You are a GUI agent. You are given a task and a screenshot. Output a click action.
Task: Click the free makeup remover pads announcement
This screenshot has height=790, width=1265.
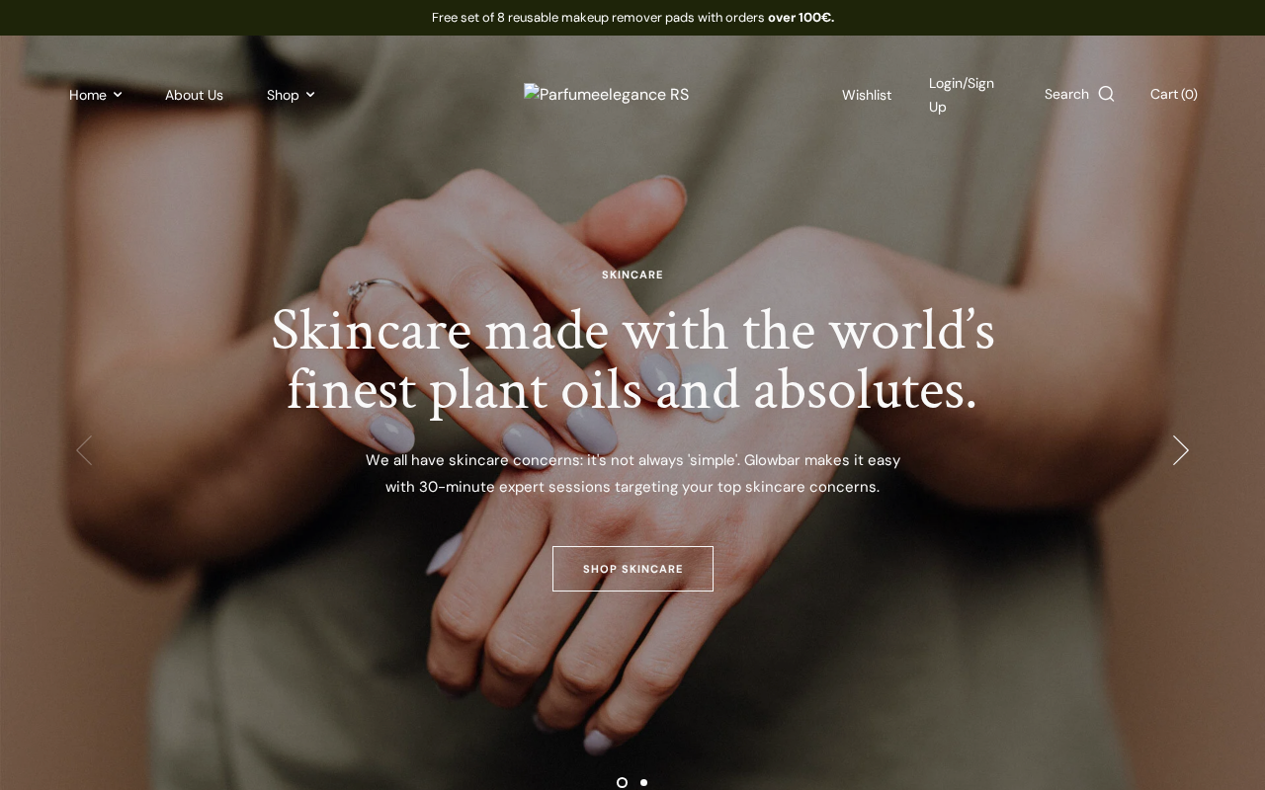tap(632, 17)
